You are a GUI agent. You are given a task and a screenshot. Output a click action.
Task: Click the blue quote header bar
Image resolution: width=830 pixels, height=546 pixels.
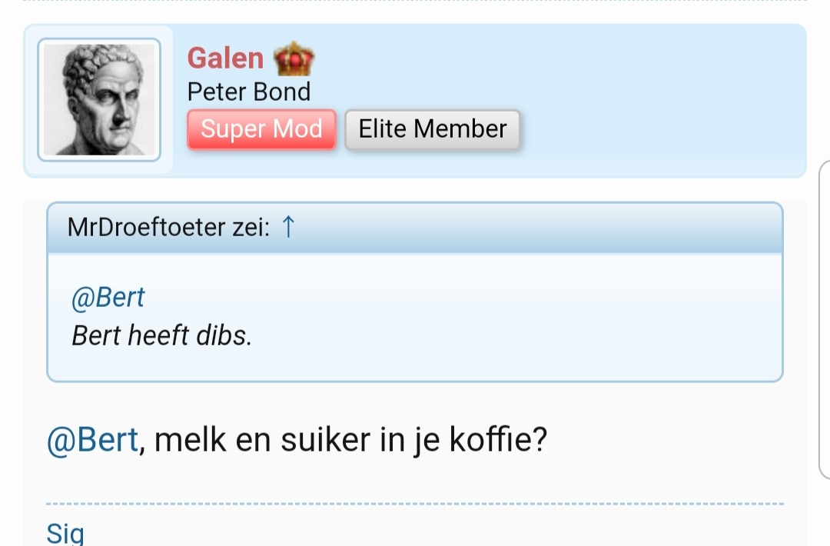click(x=538, y=228)
